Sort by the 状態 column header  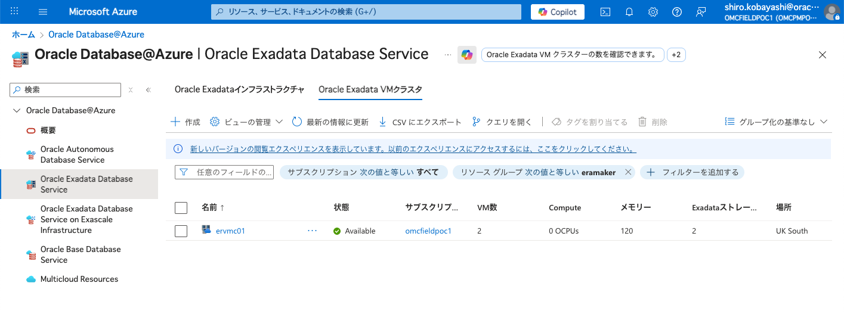pos(341,207)
